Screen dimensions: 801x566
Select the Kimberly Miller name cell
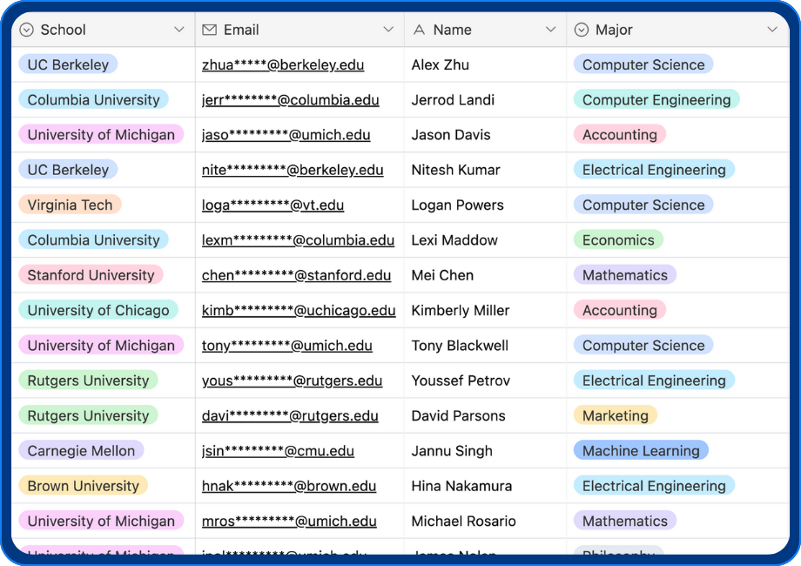[x=485, y=311]
